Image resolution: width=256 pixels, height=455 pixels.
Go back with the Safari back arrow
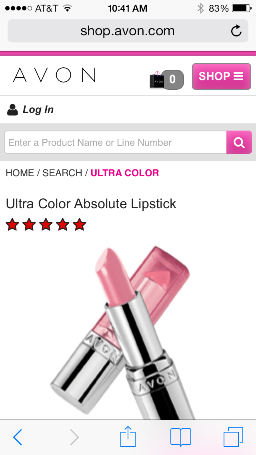click(17, 437)
